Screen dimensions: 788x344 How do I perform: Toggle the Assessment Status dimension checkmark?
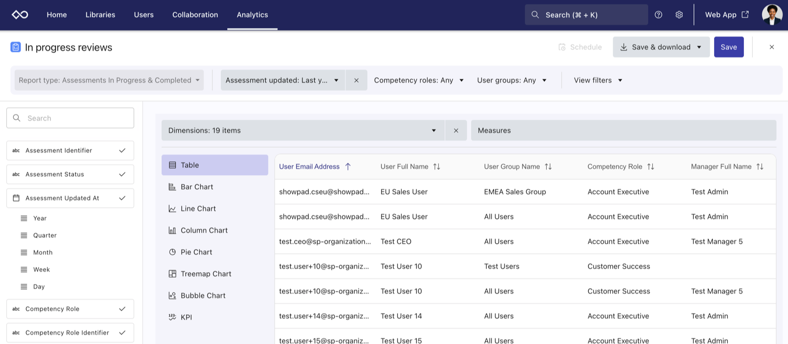pos(122,174)
